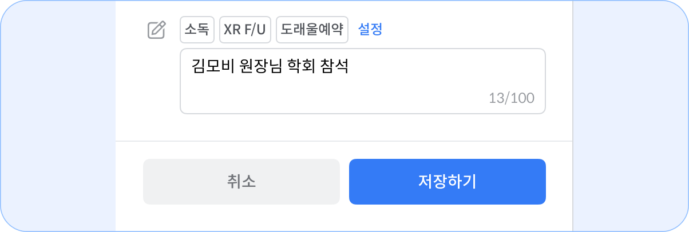Click blank area right of 설정 link
The width and height of the screenshot is (689, 232).
point(475,30)
